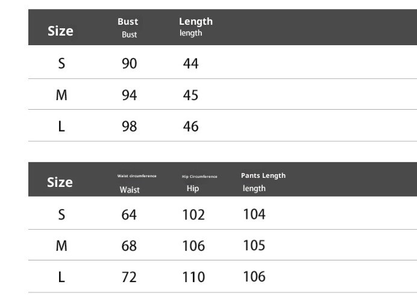This screenshot has height=296, width=417.
Task: Click length value 46 in top table
Action: tap(191, 127)
